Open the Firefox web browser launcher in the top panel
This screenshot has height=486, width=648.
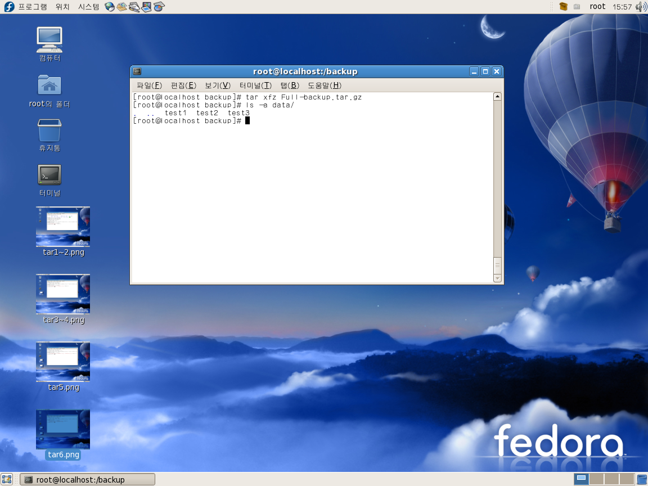point(110,7)
